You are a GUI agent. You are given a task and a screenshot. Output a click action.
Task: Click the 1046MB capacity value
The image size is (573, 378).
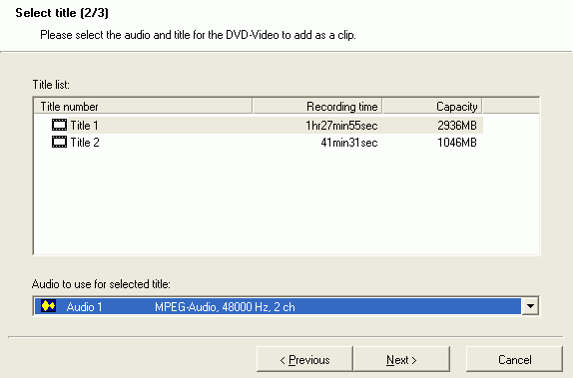[457, 143]
